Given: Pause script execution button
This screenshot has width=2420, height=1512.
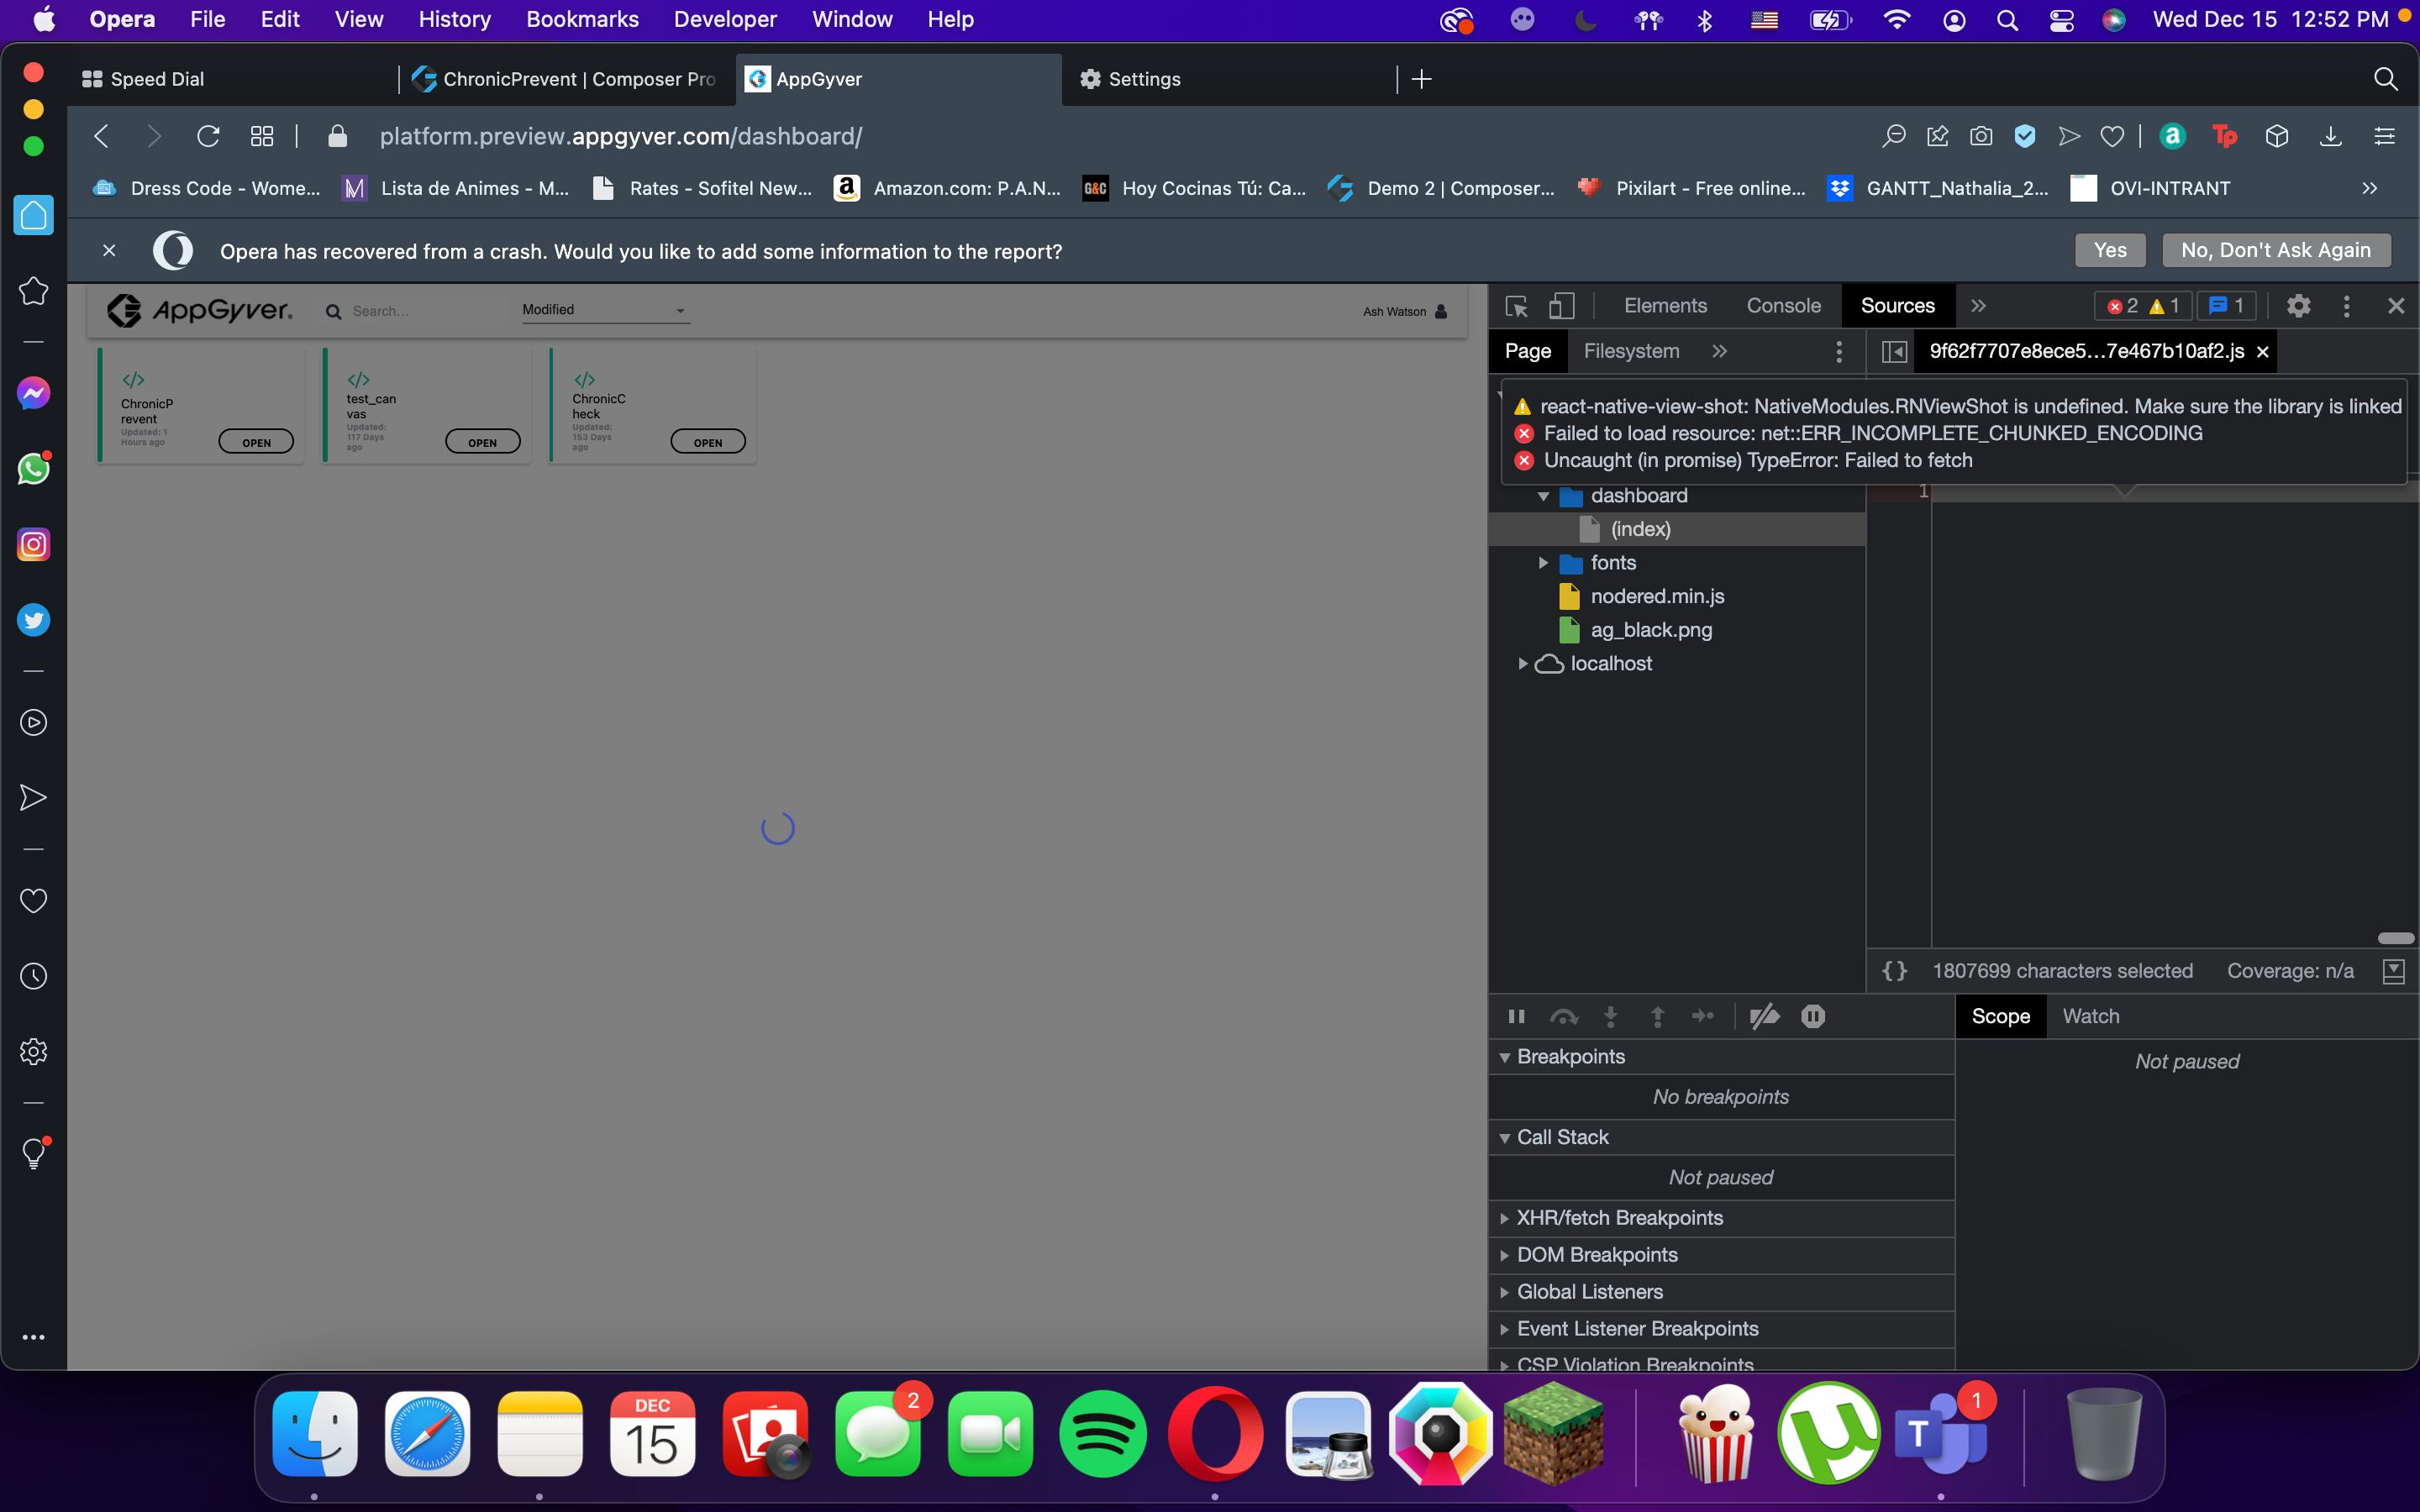Looking at the screenshot, I should 1516,1016.
